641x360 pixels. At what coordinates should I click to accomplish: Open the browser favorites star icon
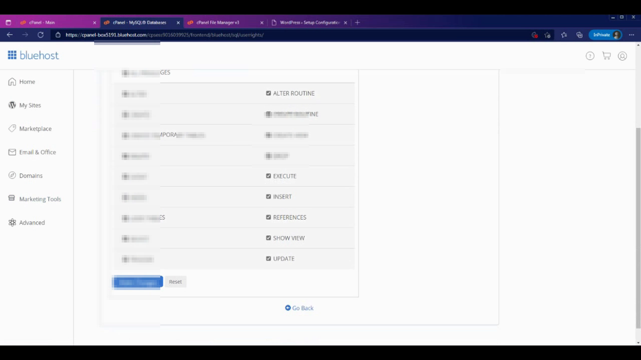click(x=564, y=35)
